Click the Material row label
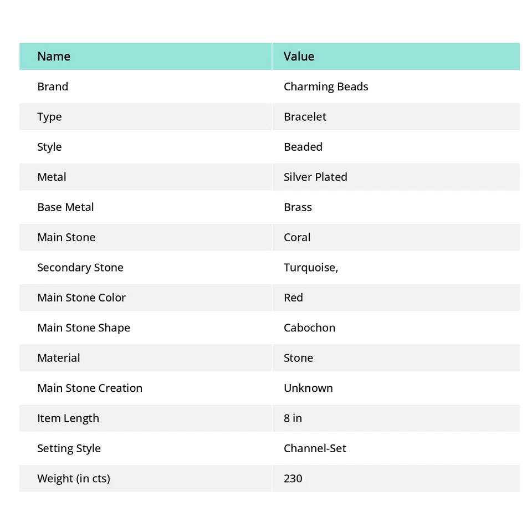The image size is (532, 532). 59,358
